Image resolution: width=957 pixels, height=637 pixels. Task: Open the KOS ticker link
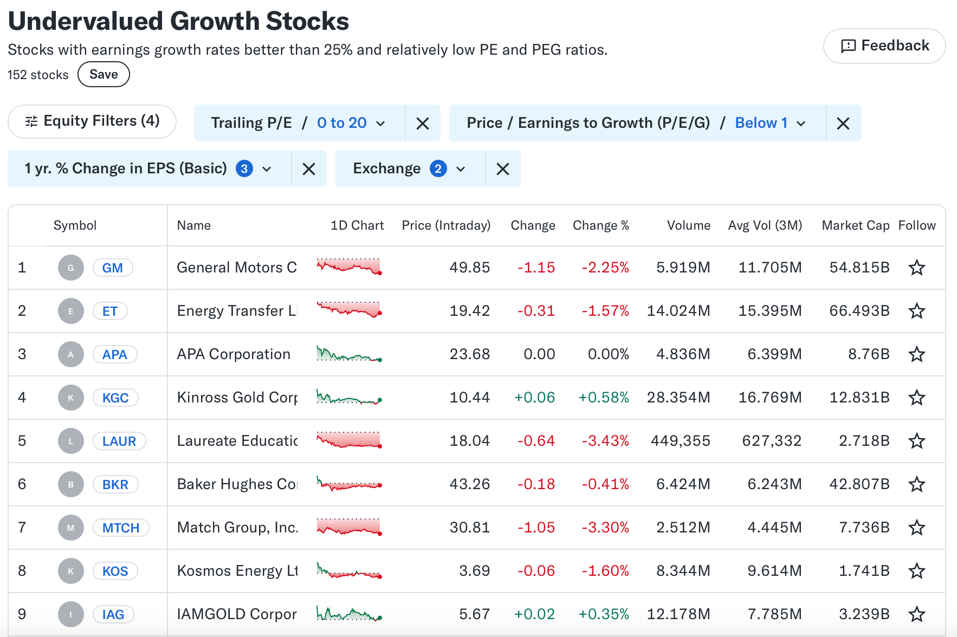click(115, 571)
